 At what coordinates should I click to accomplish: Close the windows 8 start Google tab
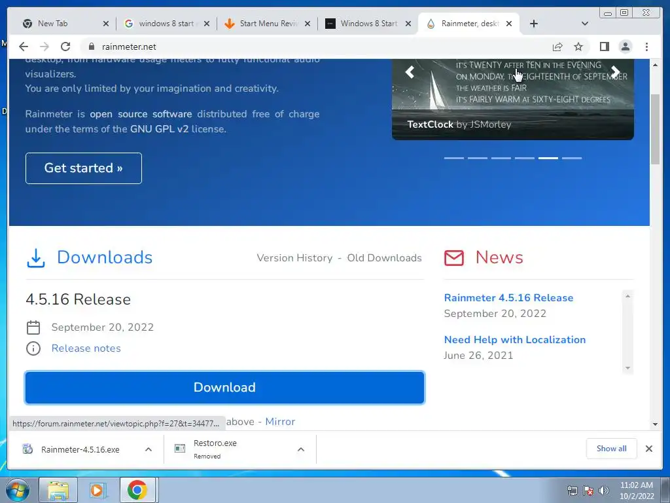(207, 24)
